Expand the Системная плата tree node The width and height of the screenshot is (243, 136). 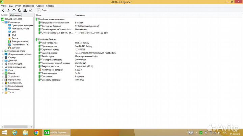coord(3,51)
